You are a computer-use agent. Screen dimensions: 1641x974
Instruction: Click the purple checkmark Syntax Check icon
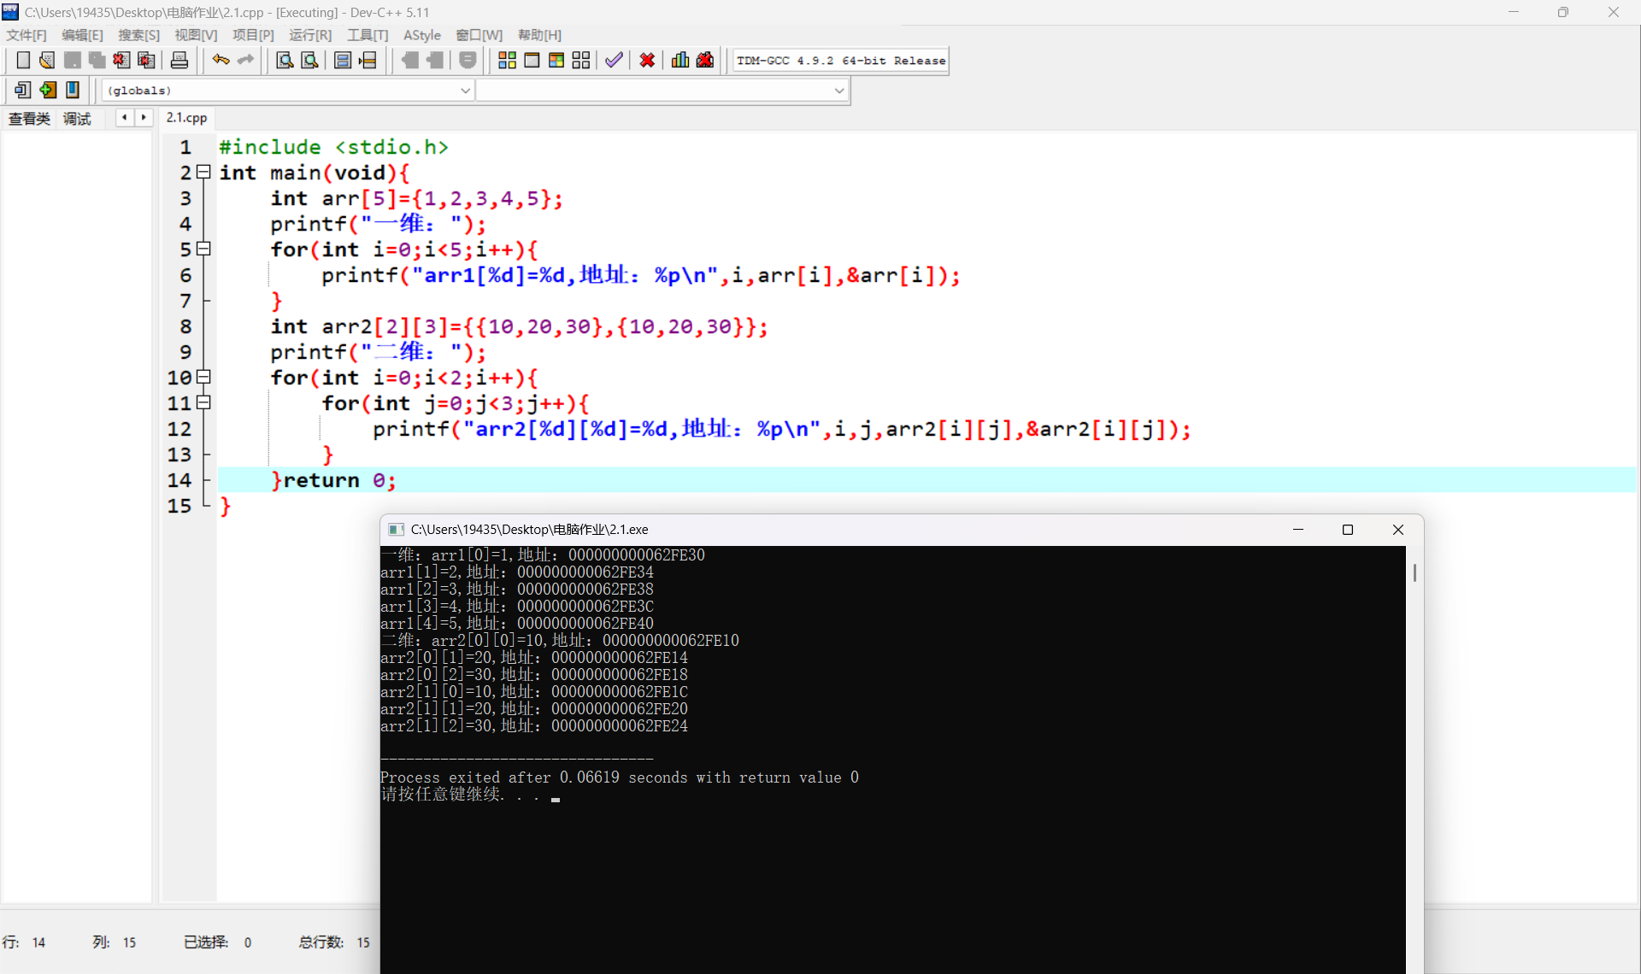click(614, 60)
